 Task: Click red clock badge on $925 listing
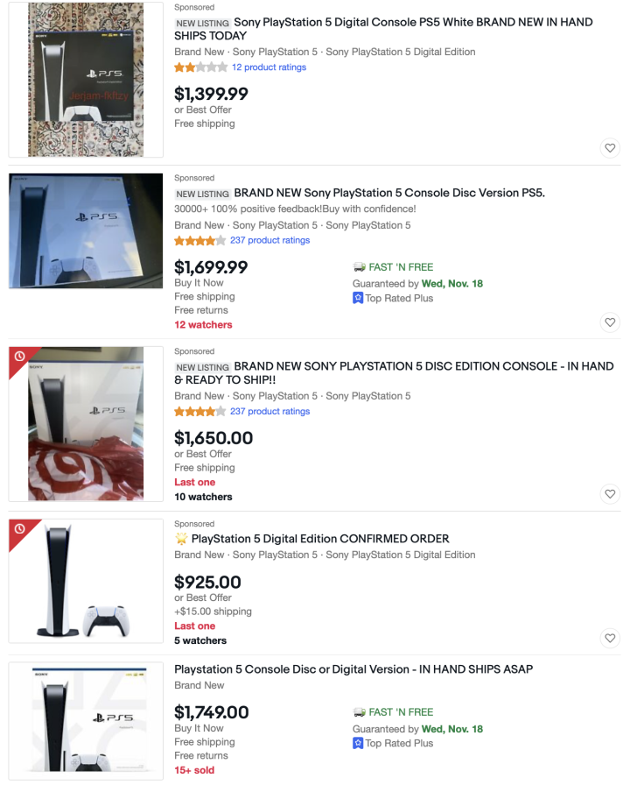tap(20, 530)
